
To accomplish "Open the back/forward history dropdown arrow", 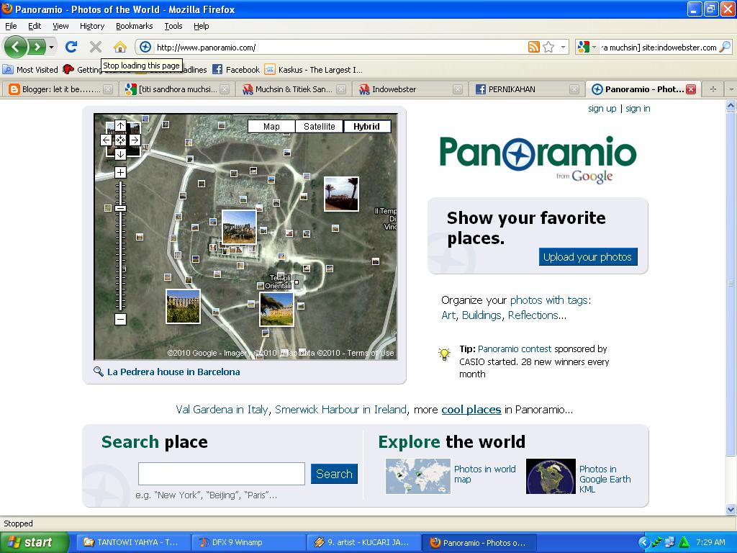I will coord(52,47).
